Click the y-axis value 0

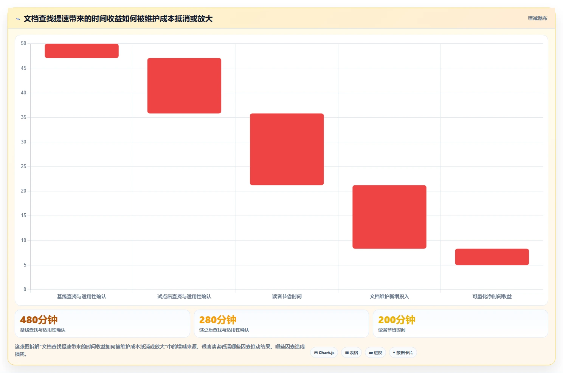click(x=25, y=289)
